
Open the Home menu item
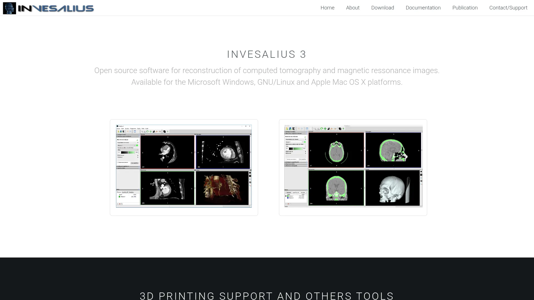click(x=327, y=8)
